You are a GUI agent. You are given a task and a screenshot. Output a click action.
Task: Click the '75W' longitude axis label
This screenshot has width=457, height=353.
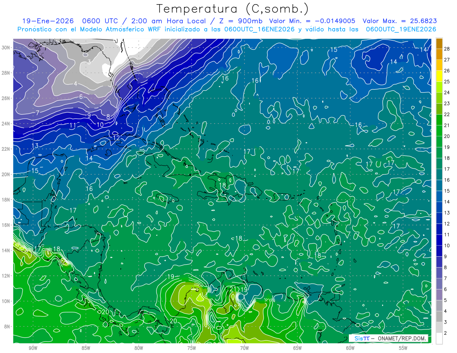click(192, 348)
